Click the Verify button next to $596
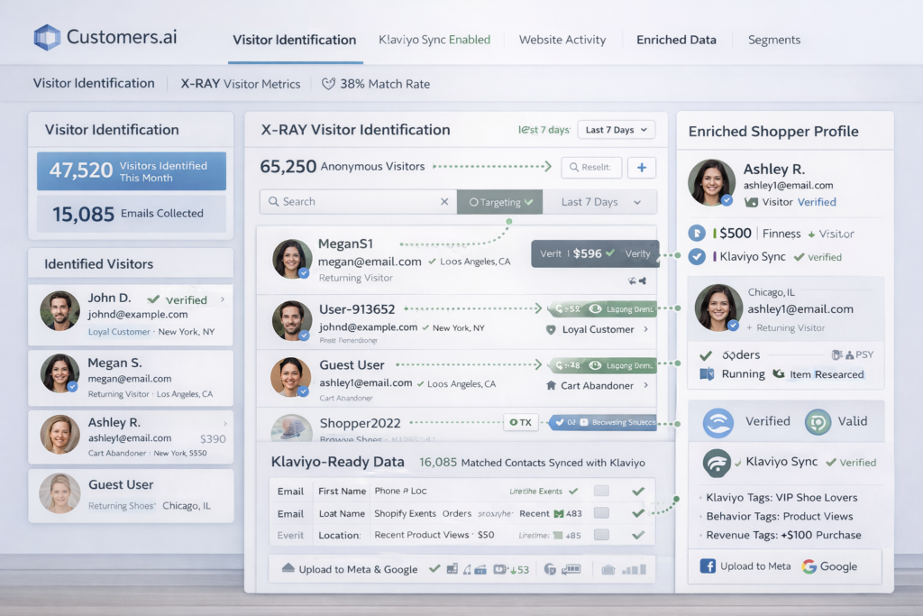 pos(637,253)
